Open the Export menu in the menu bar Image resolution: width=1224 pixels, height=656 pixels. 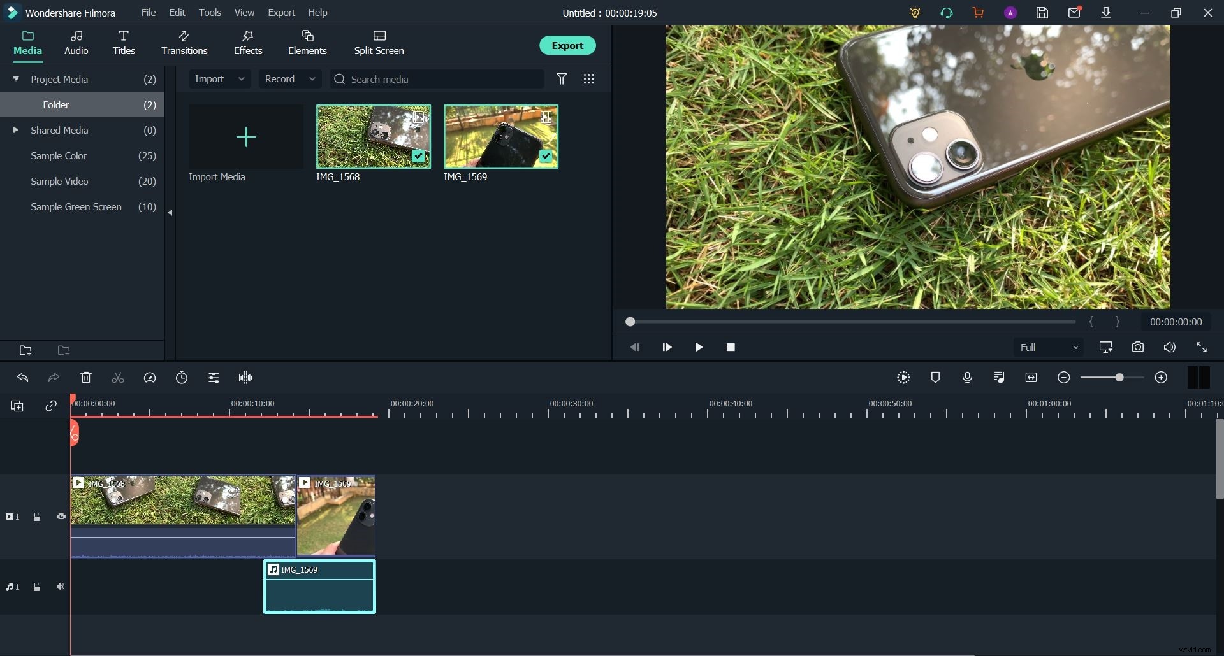click(x=282, y=12)
